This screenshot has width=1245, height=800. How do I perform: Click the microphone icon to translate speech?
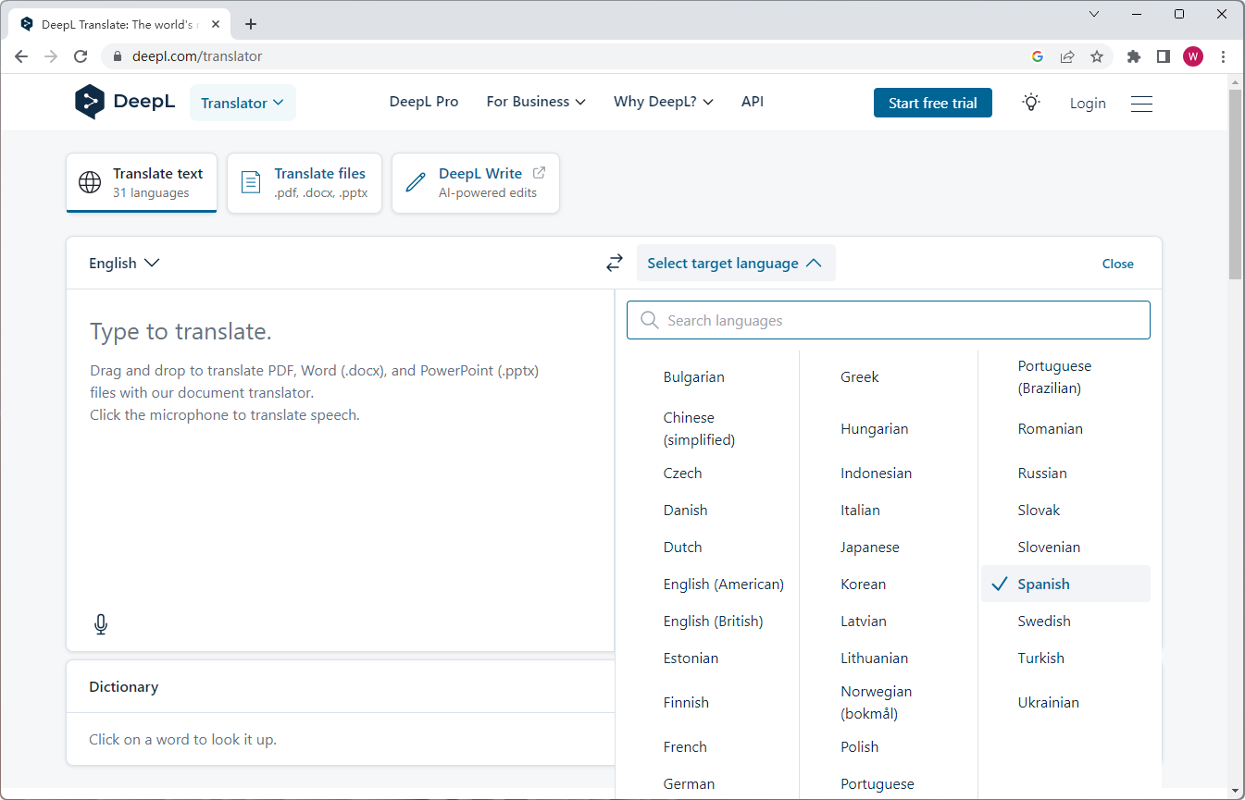(x=101, y=624)
